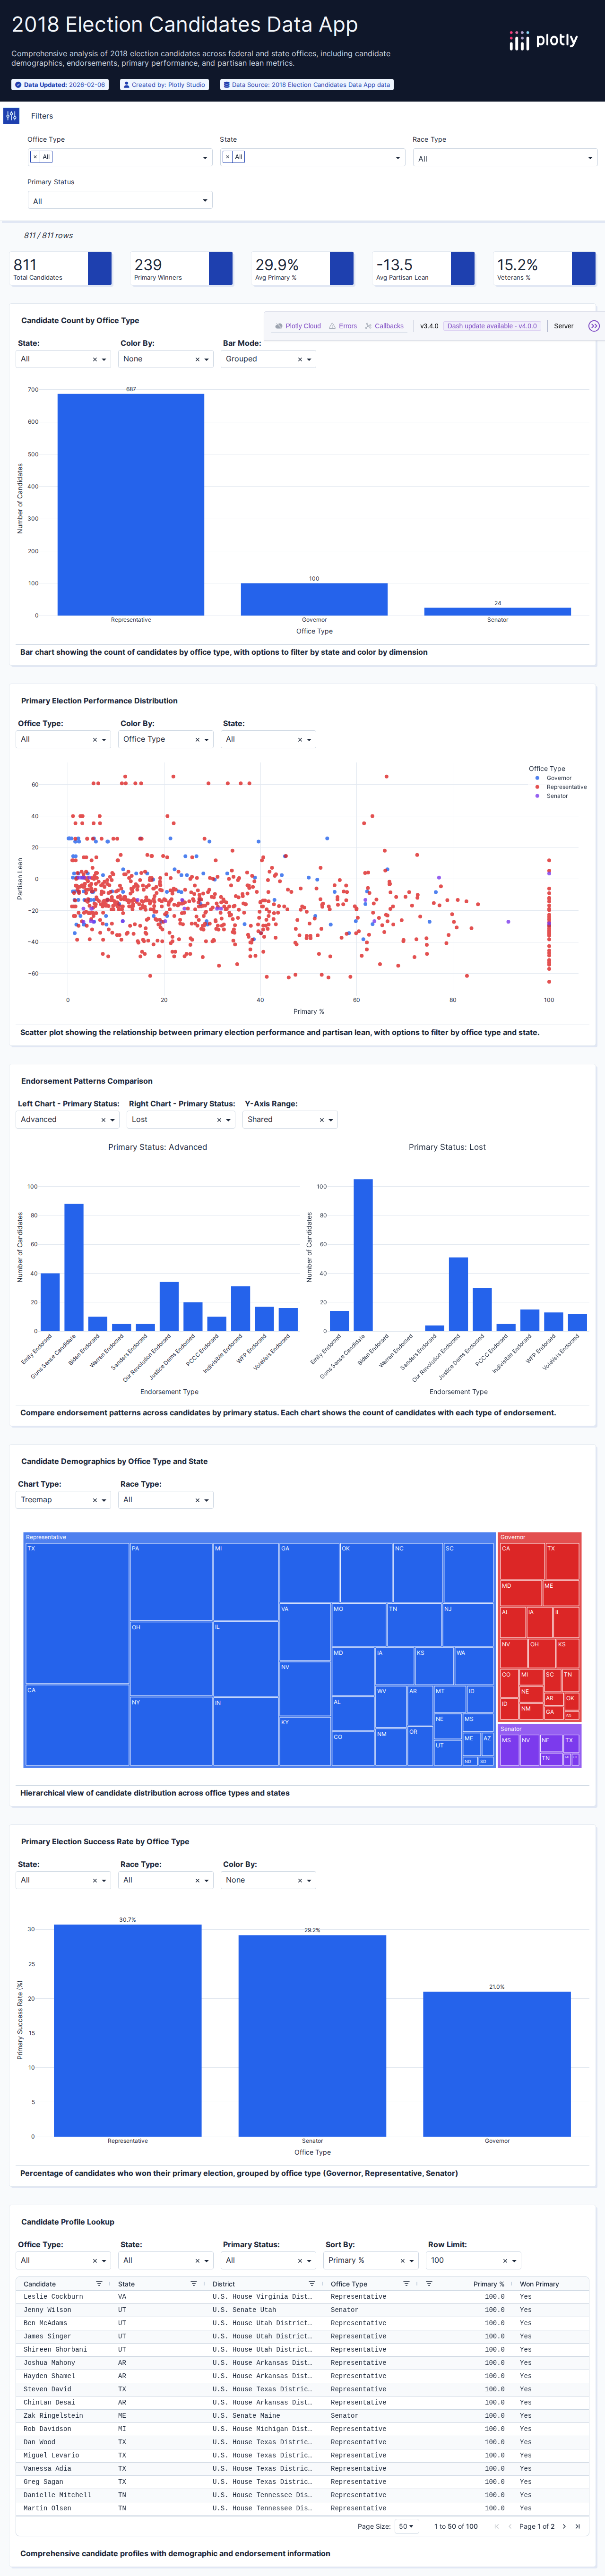
Task: Open Race Type dropdown in Demographics section
Action: click(x=166, y=1500)
